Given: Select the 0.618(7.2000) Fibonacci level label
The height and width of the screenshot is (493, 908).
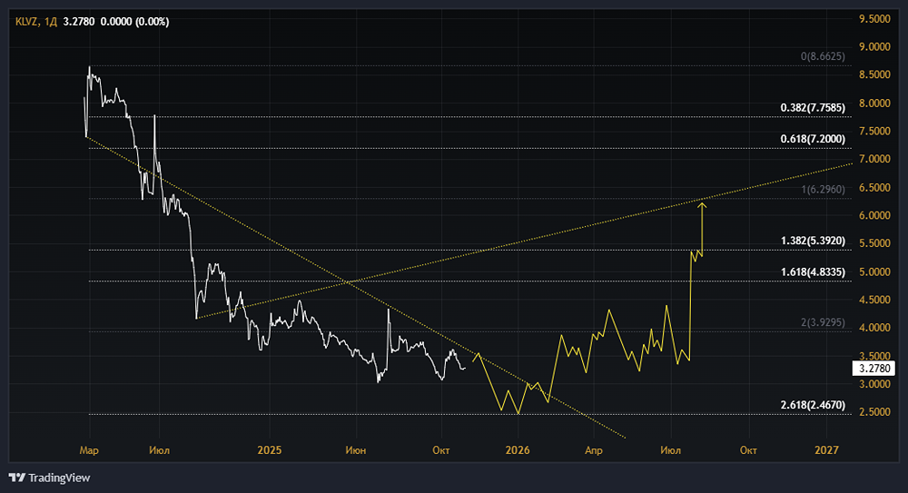Looking at the screenshot, I should tap(813, 139).
